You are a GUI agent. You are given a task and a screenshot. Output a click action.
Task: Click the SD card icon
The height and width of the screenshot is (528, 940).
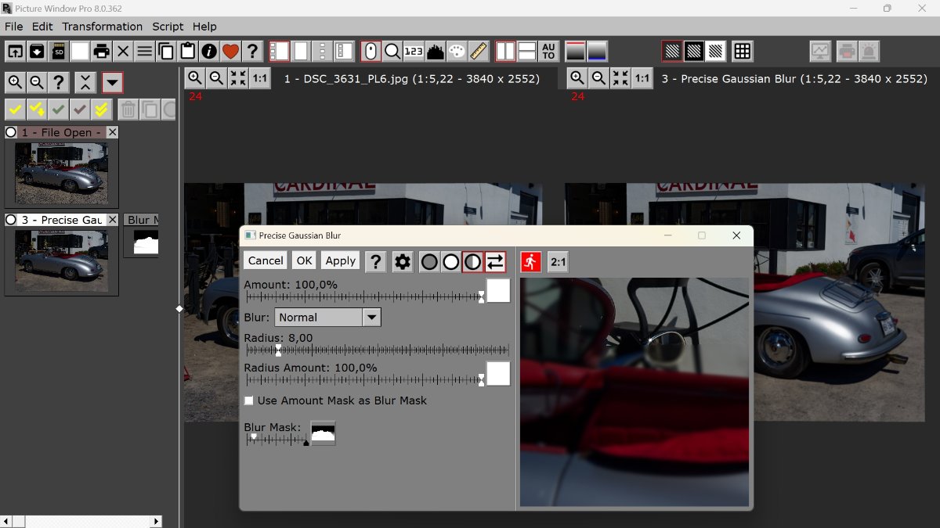pos(58,52)
